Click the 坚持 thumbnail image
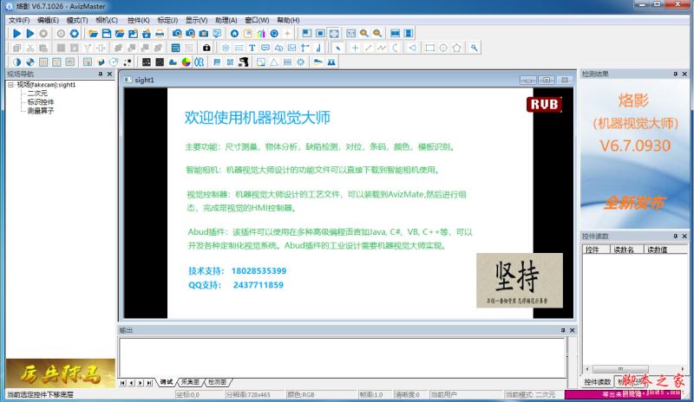Viewport: 694px width, 402px height. 520,281
